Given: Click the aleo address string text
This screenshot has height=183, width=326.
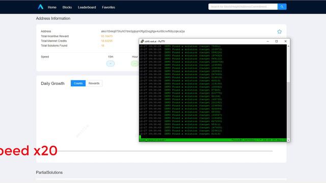Looking at the screenshot, I should coord(143,32).
